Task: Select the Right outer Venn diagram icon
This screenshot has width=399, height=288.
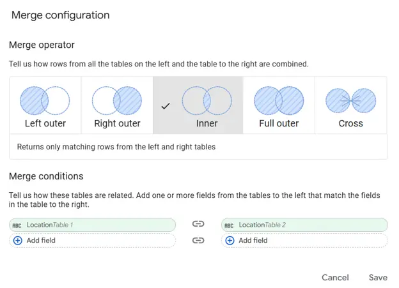Action: click(x=117, y=100)
